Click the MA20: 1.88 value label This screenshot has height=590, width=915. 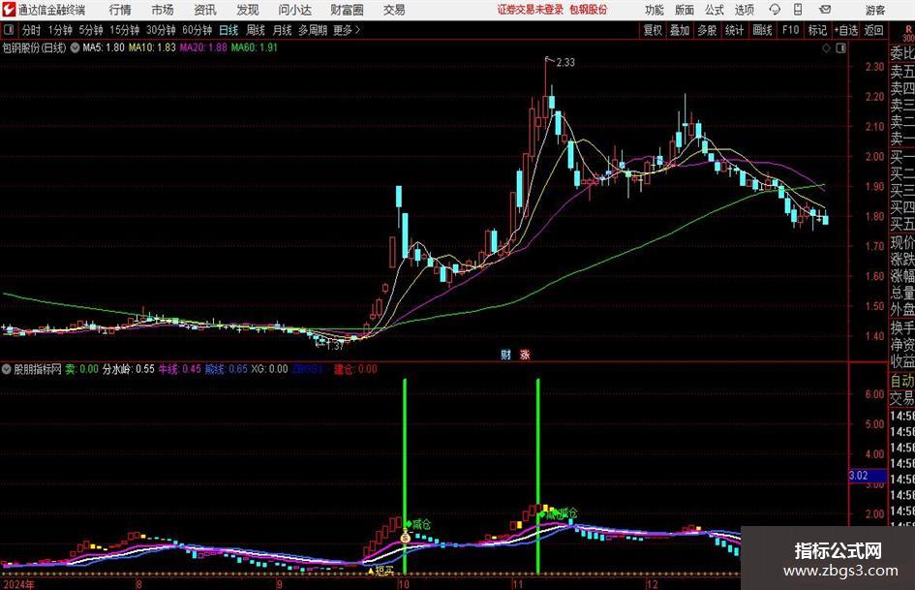point(203,47)
